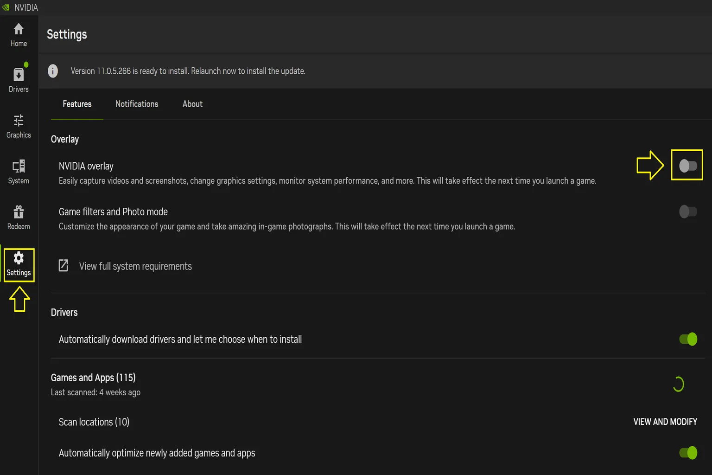Image resolution: width=712 pixels, height=475 pixels.
Task: Click 'Automatically download drivers' label text
Action: (x=180, y=340)
